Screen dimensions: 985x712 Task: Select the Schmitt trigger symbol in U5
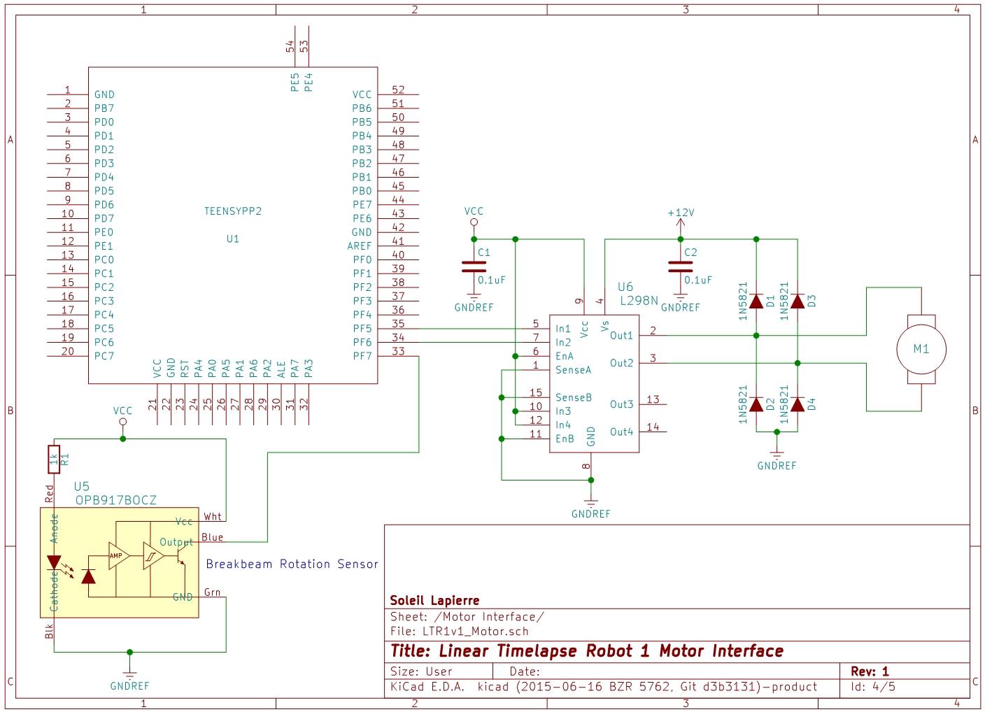(x=152, y=556)
